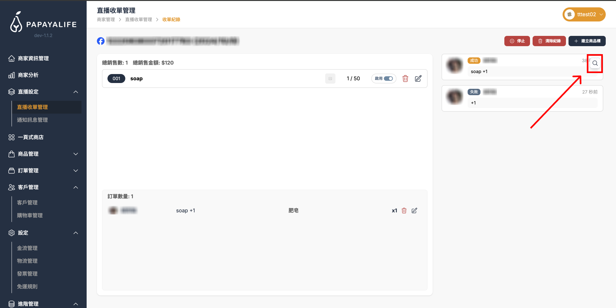Select 通知訊息管理 in the sidebar

click(32, 120)
